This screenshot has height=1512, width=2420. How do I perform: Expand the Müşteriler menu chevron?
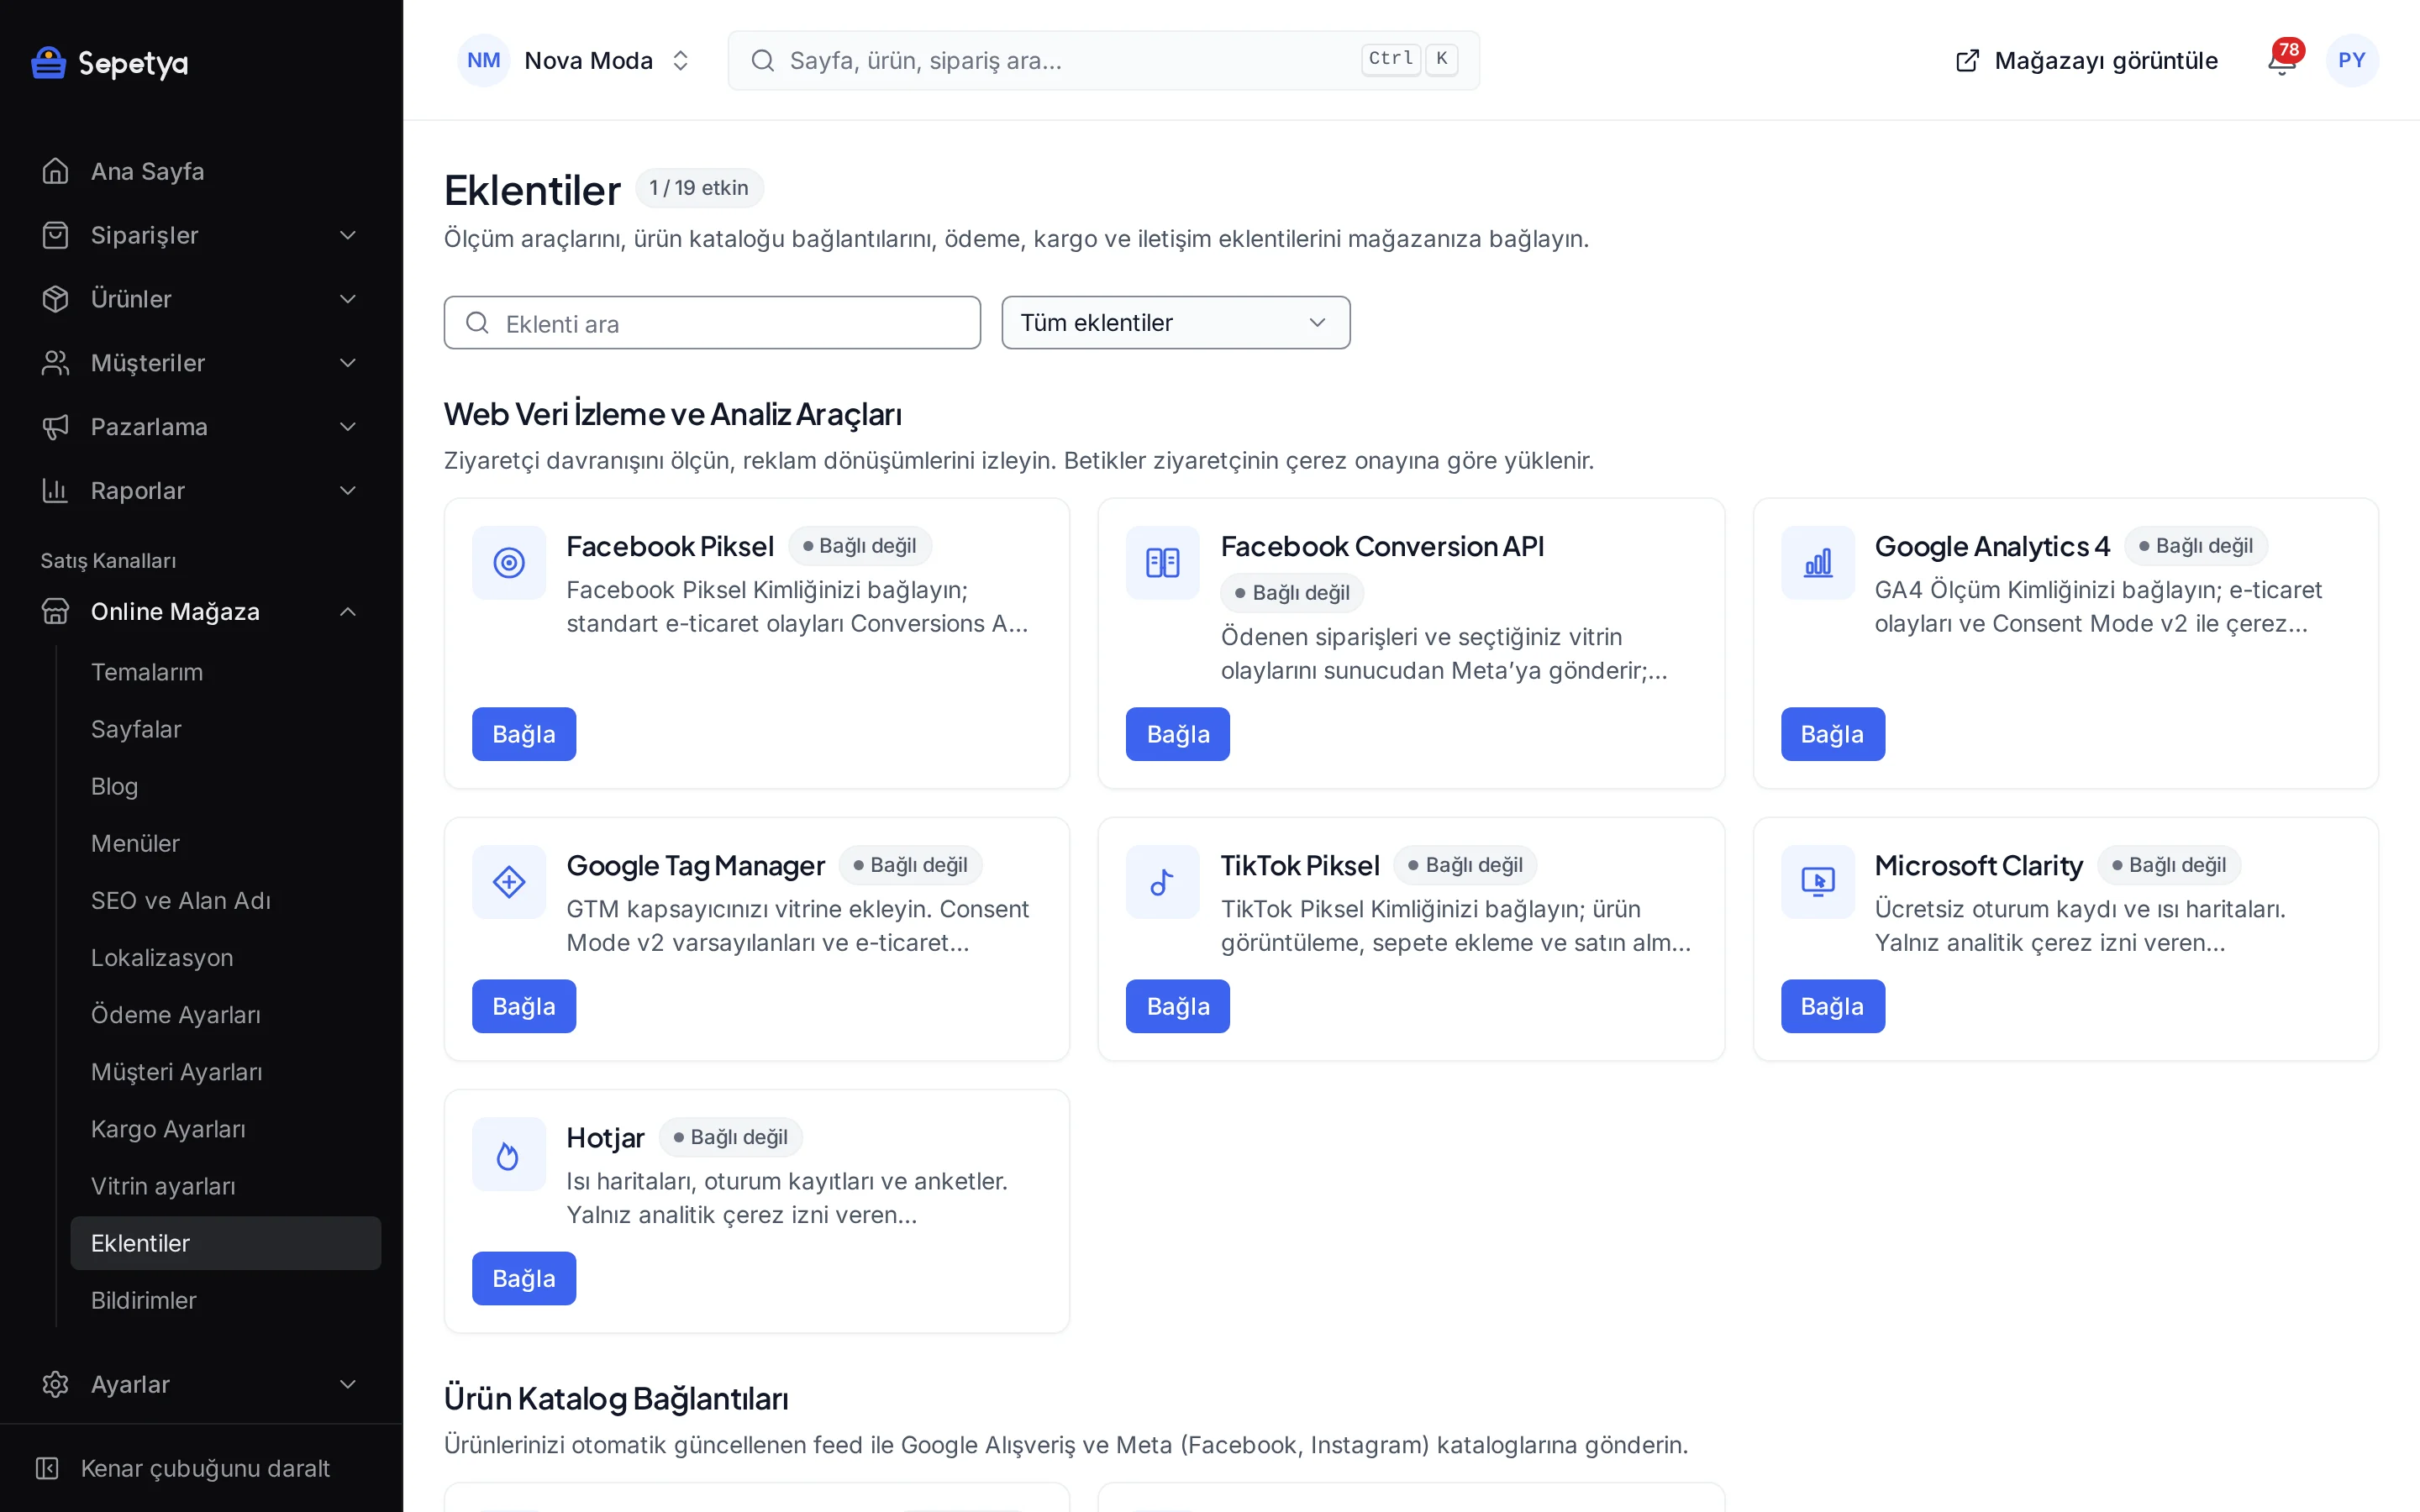coord(348,363)
